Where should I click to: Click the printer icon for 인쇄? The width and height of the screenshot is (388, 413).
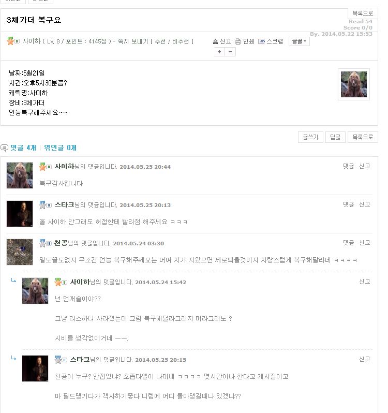coord(237,41)
